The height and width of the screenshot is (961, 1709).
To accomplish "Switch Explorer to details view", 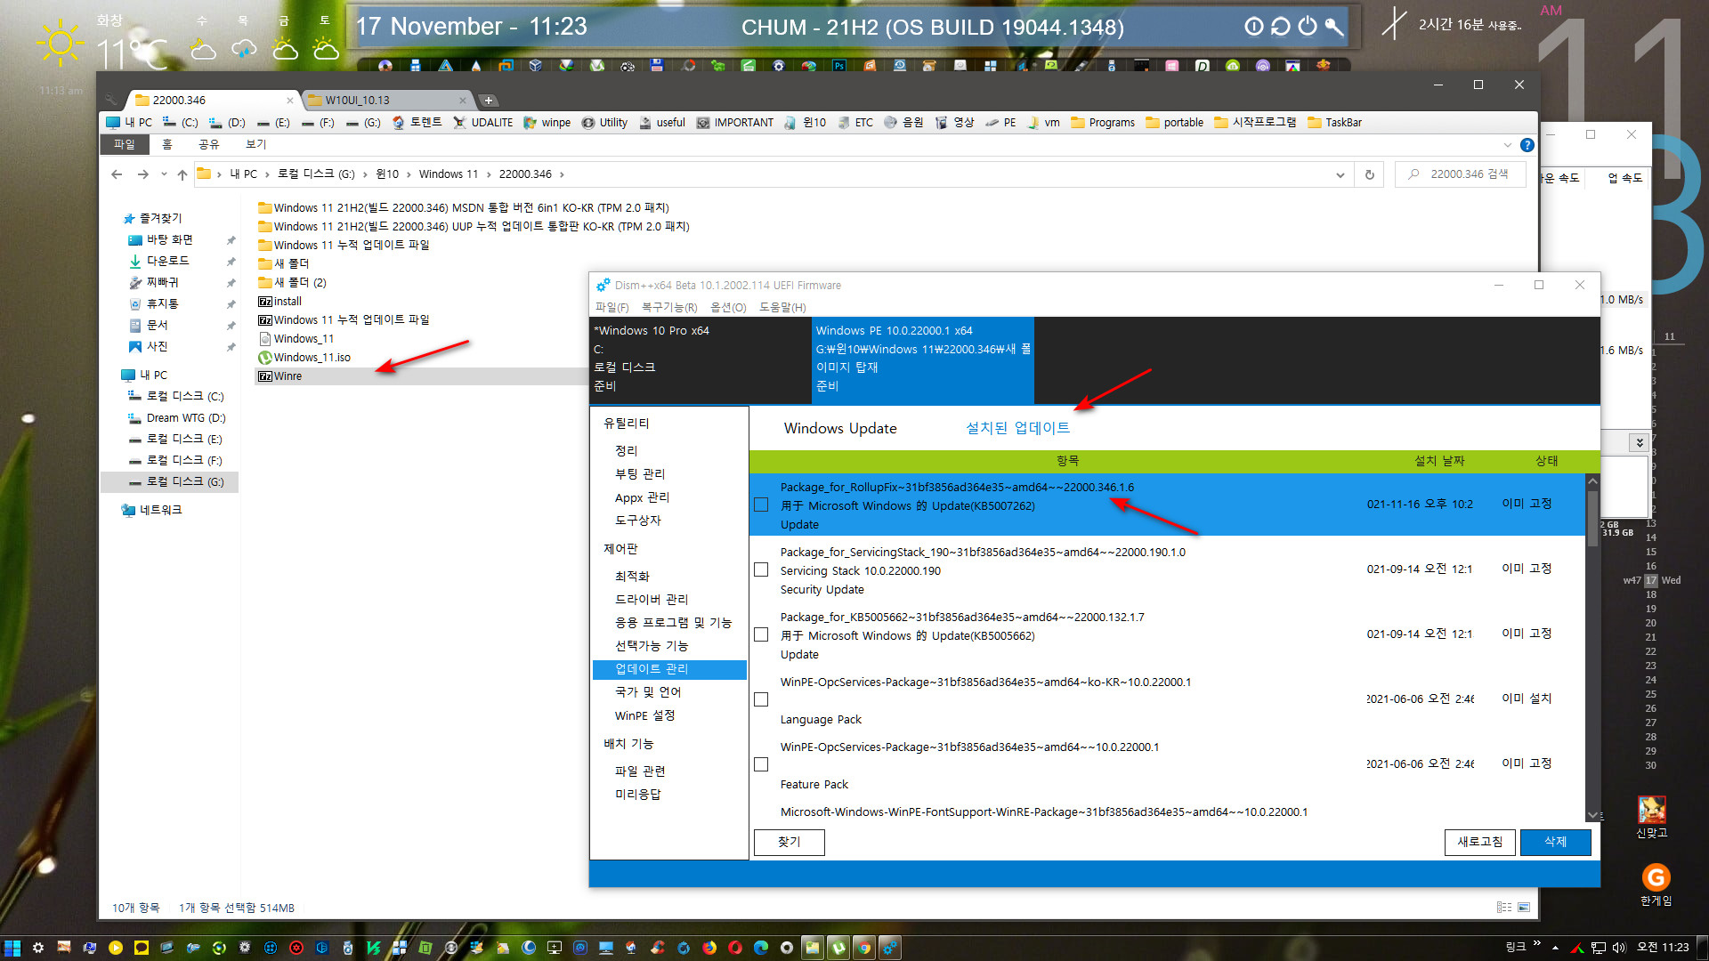I will (1504, 908).
